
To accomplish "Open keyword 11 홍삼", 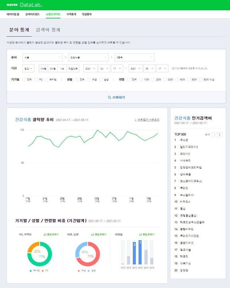I will (x=183, y=209).
